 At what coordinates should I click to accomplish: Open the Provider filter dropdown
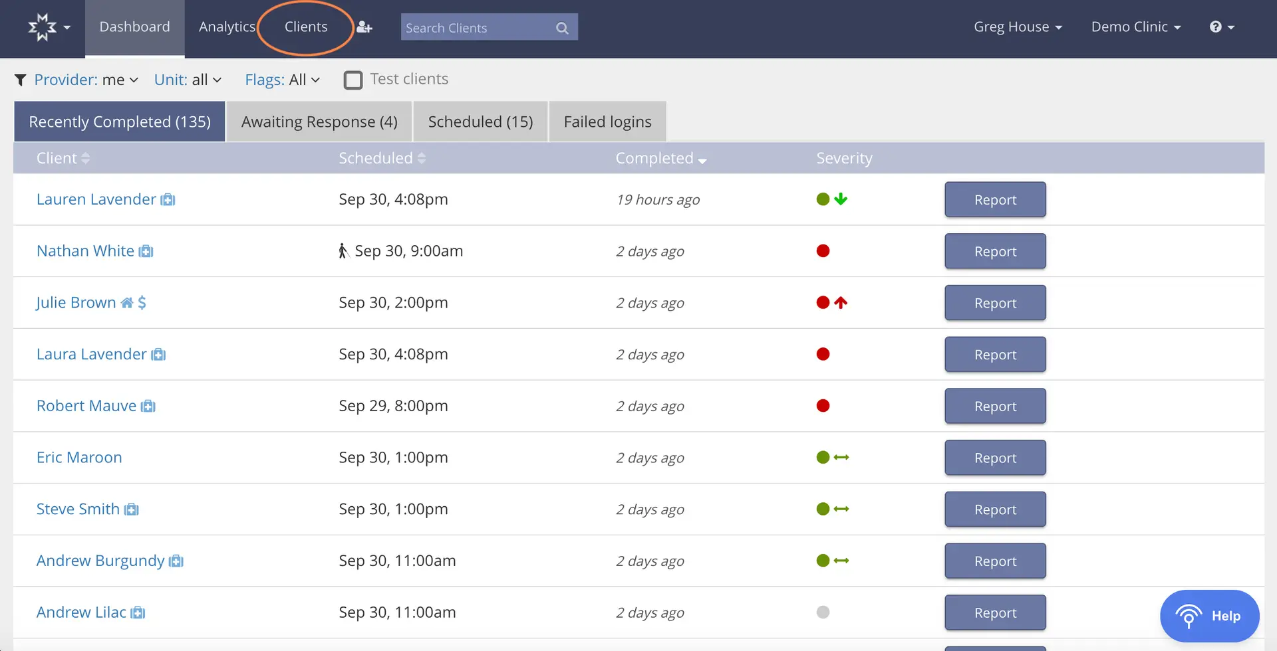click(x=85, y=80)
